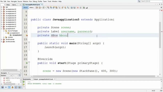
Task: Open the Members dropdown in Navigator
Action: point(6,75)
